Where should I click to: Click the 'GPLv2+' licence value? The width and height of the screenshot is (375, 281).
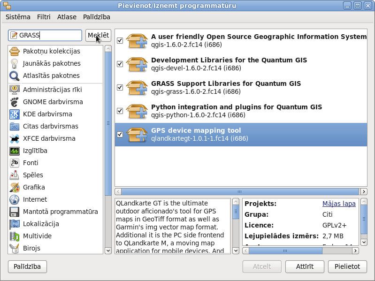pyautogui.click(x=334, y=225)
